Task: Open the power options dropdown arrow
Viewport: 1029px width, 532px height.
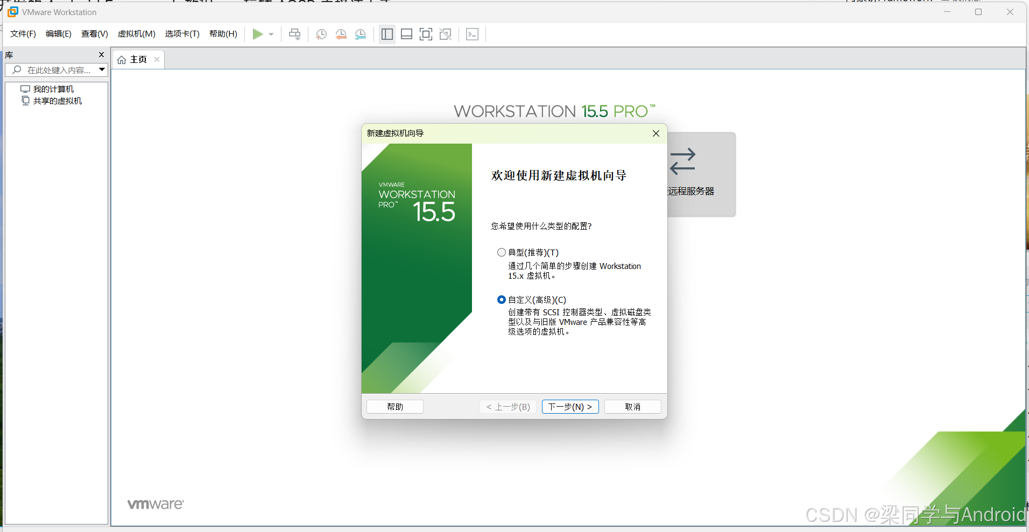Action: click(x=271, y=34)
